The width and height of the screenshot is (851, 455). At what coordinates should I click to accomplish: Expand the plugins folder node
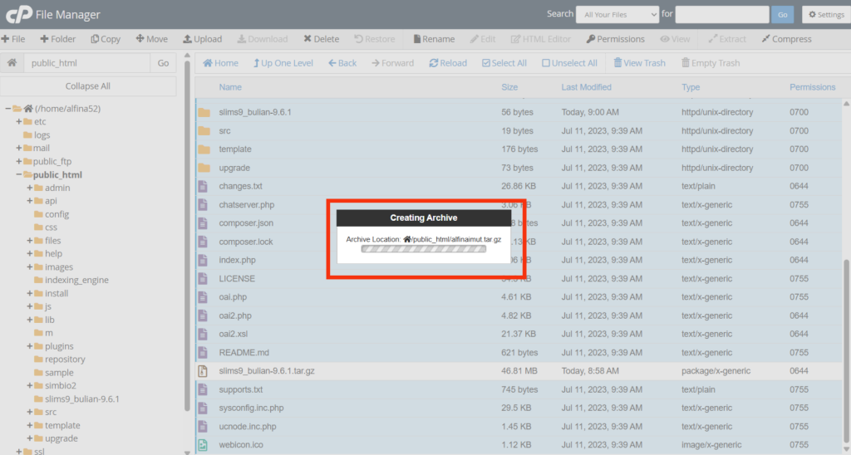29,346
